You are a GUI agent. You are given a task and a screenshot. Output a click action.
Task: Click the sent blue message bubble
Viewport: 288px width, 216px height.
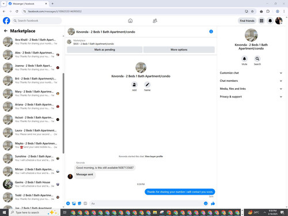pos(180,192)
